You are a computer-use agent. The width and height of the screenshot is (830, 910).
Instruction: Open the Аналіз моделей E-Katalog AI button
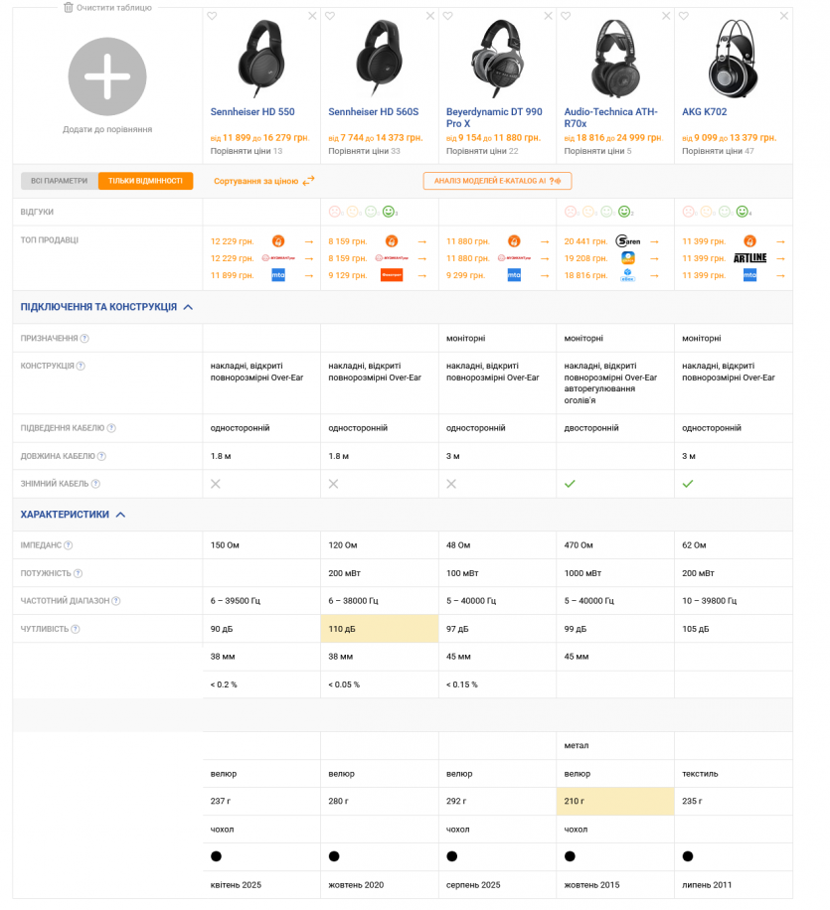(x=497, y=181)
